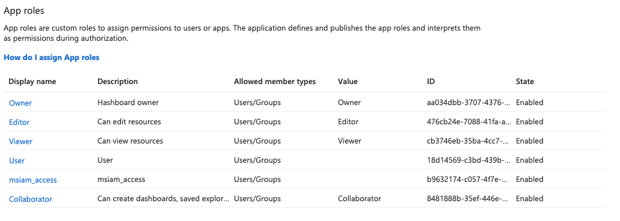The image size is (620, 221).
Task: Click the App roles heading
Action: point(24,11)
